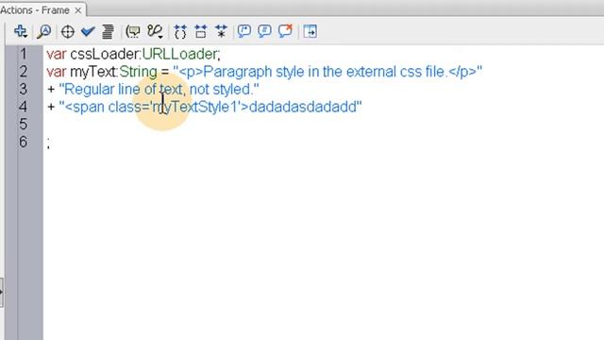The height and width of the screenshot is (340, 604).
Task: Close the Actions - Frame tab
Action: 78,10
